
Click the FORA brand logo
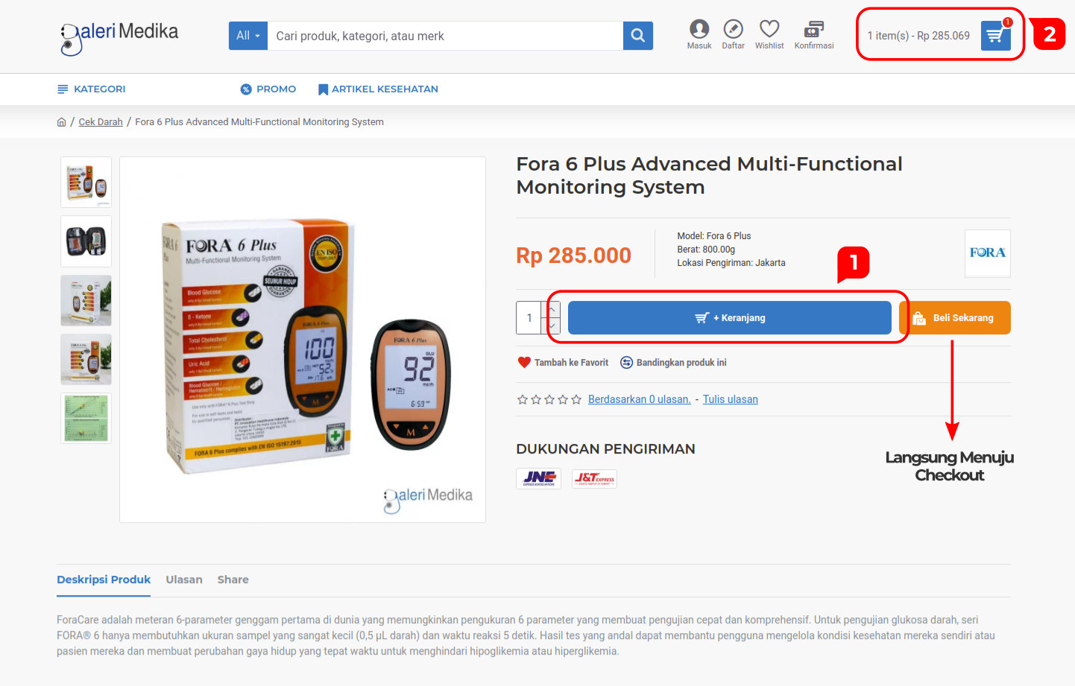tap(987, 253)
